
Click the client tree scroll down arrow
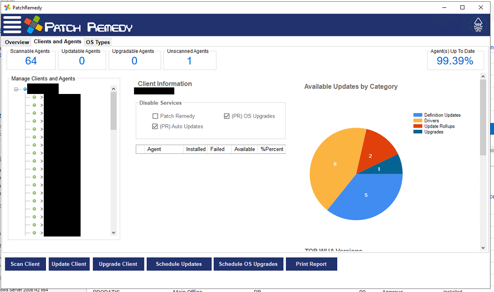[x=113, y=233]
